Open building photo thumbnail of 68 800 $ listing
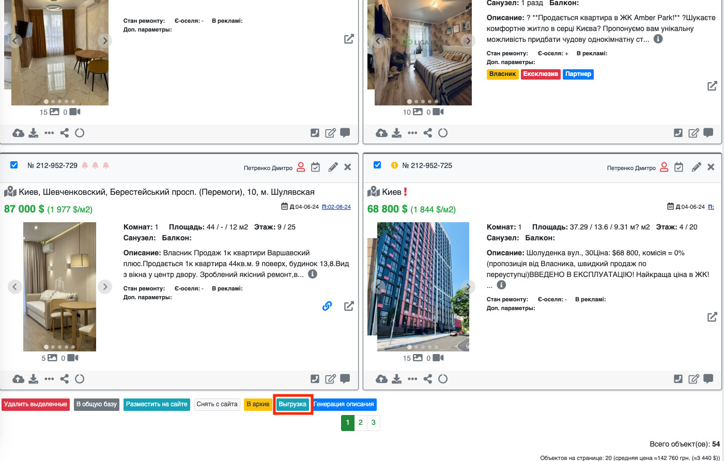 423,286
